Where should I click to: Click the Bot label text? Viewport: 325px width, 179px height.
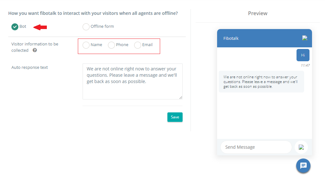[23, 27]
